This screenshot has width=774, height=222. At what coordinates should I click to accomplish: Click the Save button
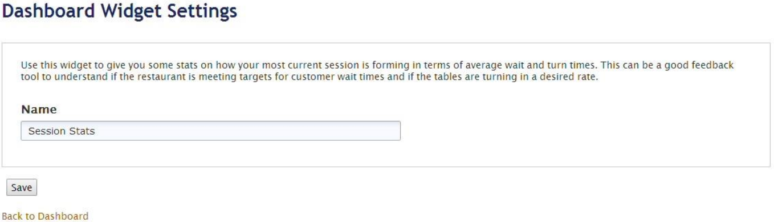21,187
